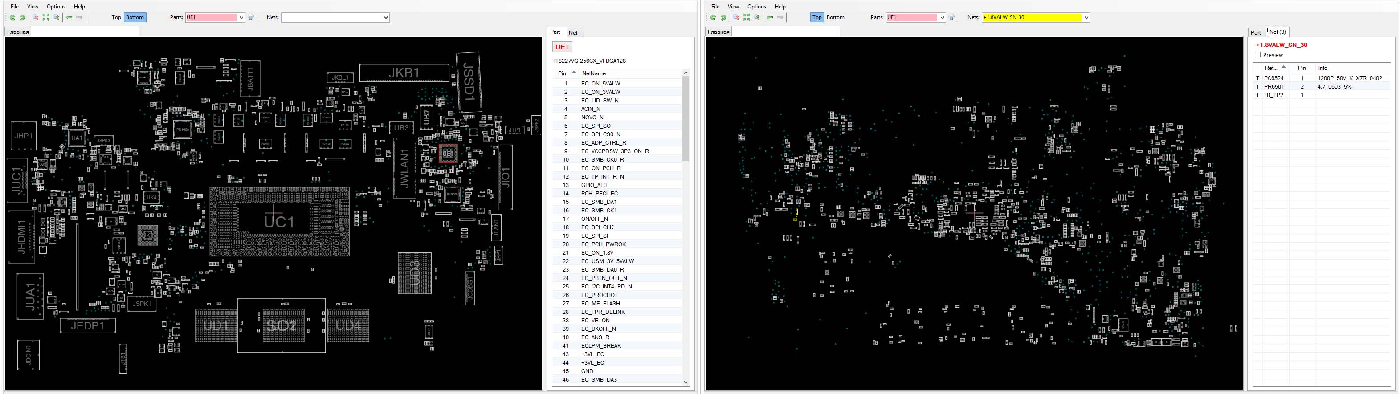1400x394 pixels.
Task: Click lightbulb icon beside right window Parts box
Action: [951, 17]
